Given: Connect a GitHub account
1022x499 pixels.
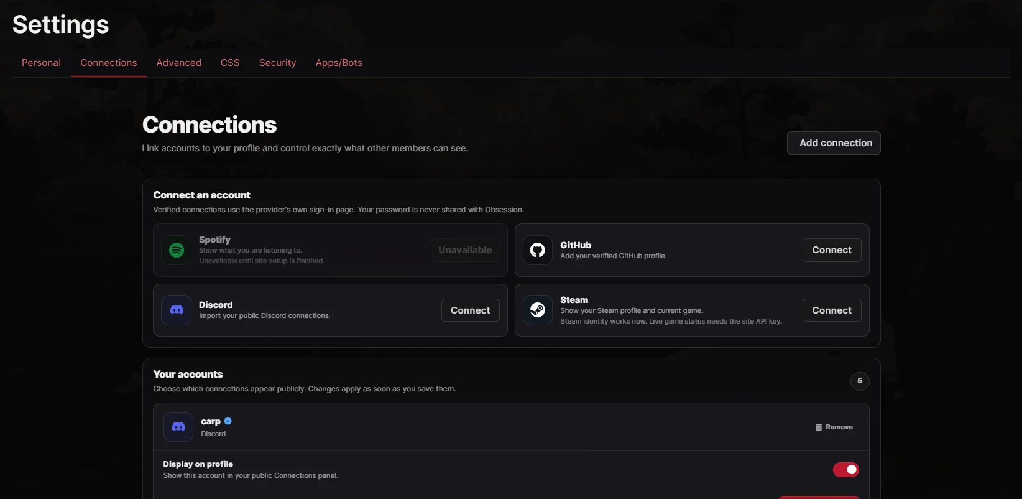Looking at the screenshot, I should coord(832,250).
